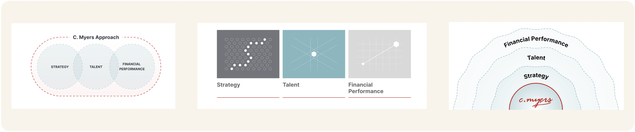The height and width of the screenshot is (132, 635).
Task: Click the curved Financial Performance ring label
Action: (x=536, y=41)
